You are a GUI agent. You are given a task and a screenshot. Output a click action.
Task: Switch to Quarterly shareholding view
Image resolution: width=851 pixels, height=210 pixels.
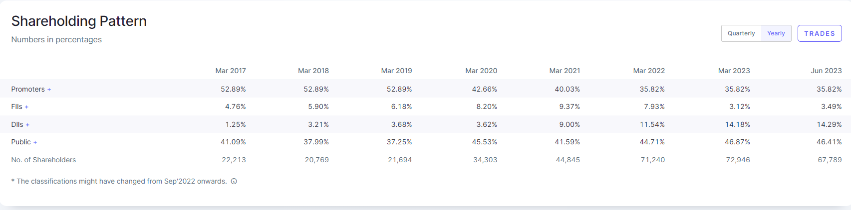point(741,33)
